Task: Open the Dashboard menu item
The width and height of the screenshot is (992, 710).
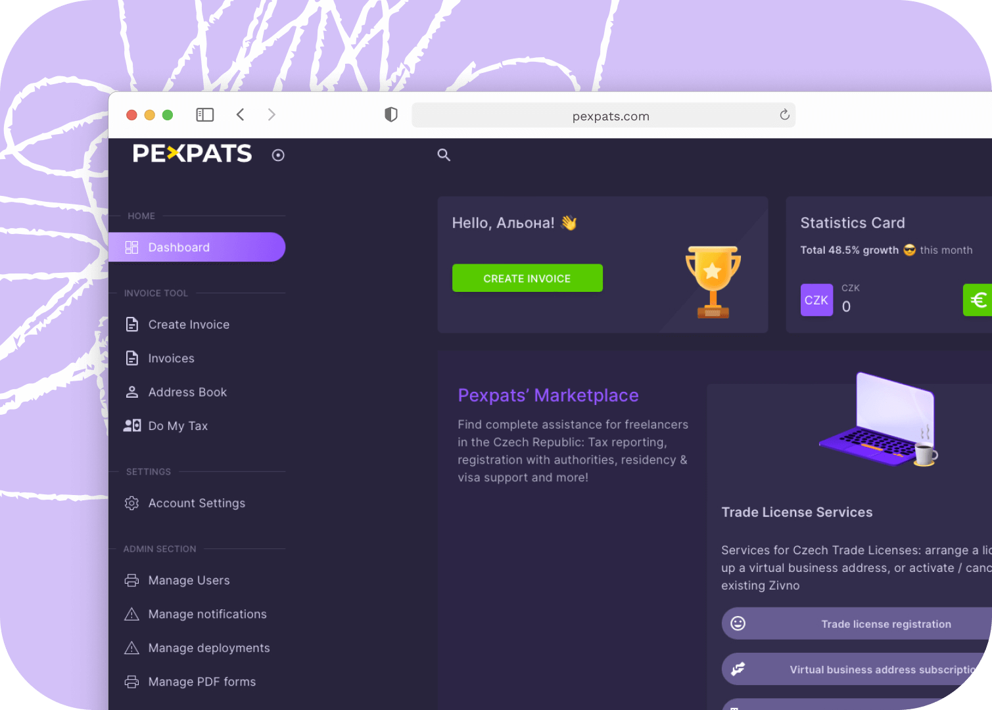Action: coord(197,247)
